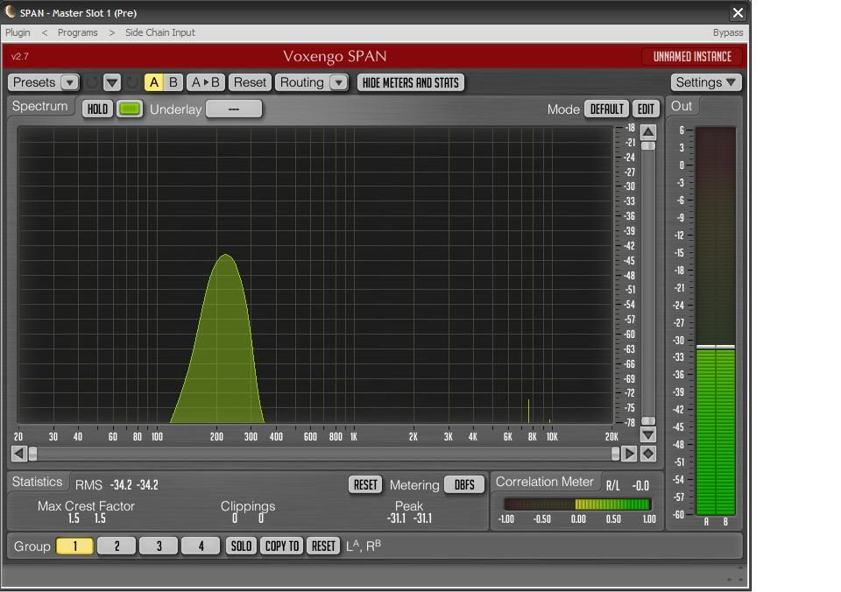This screenshot has height=592, width=841.
Task: Click the Out level meter
Action: 716,321
